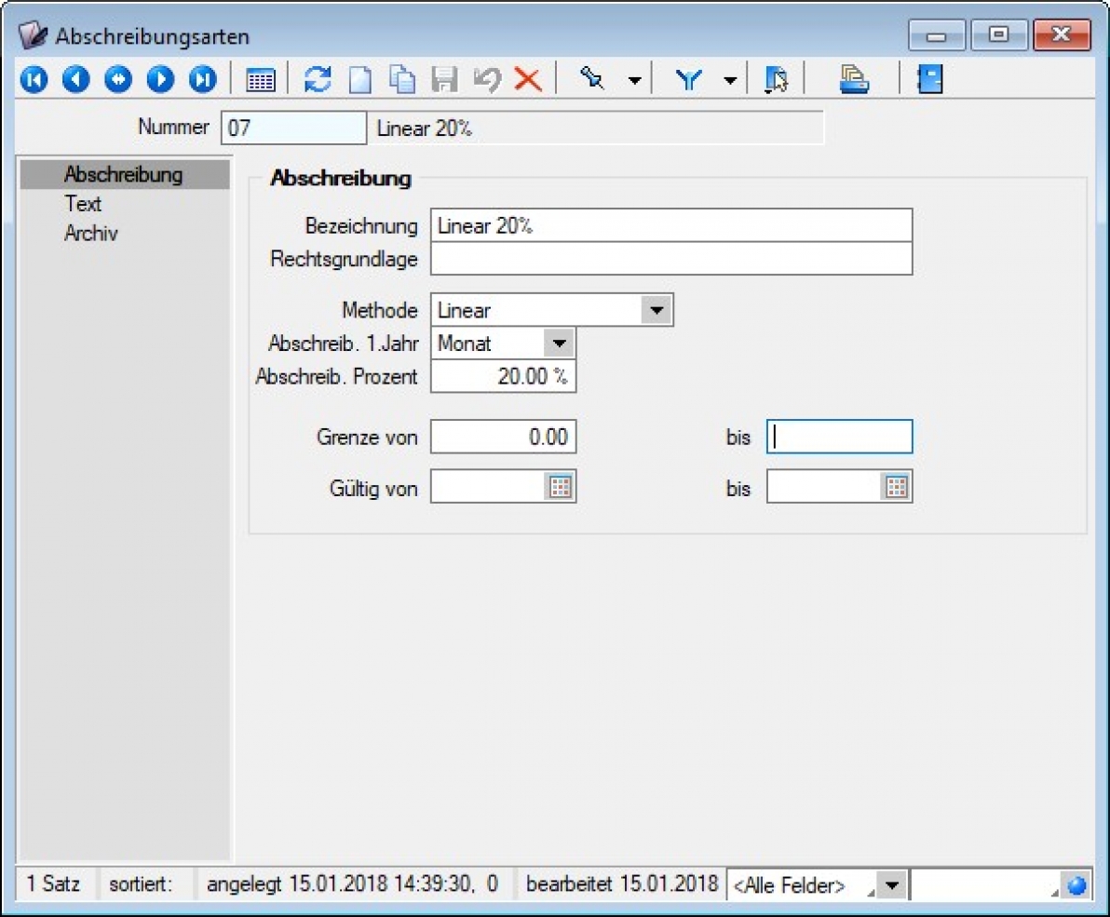This screenshot has width=1110, height=917.
Task: Click the blue globe status icon
Action: [1076, 885]
